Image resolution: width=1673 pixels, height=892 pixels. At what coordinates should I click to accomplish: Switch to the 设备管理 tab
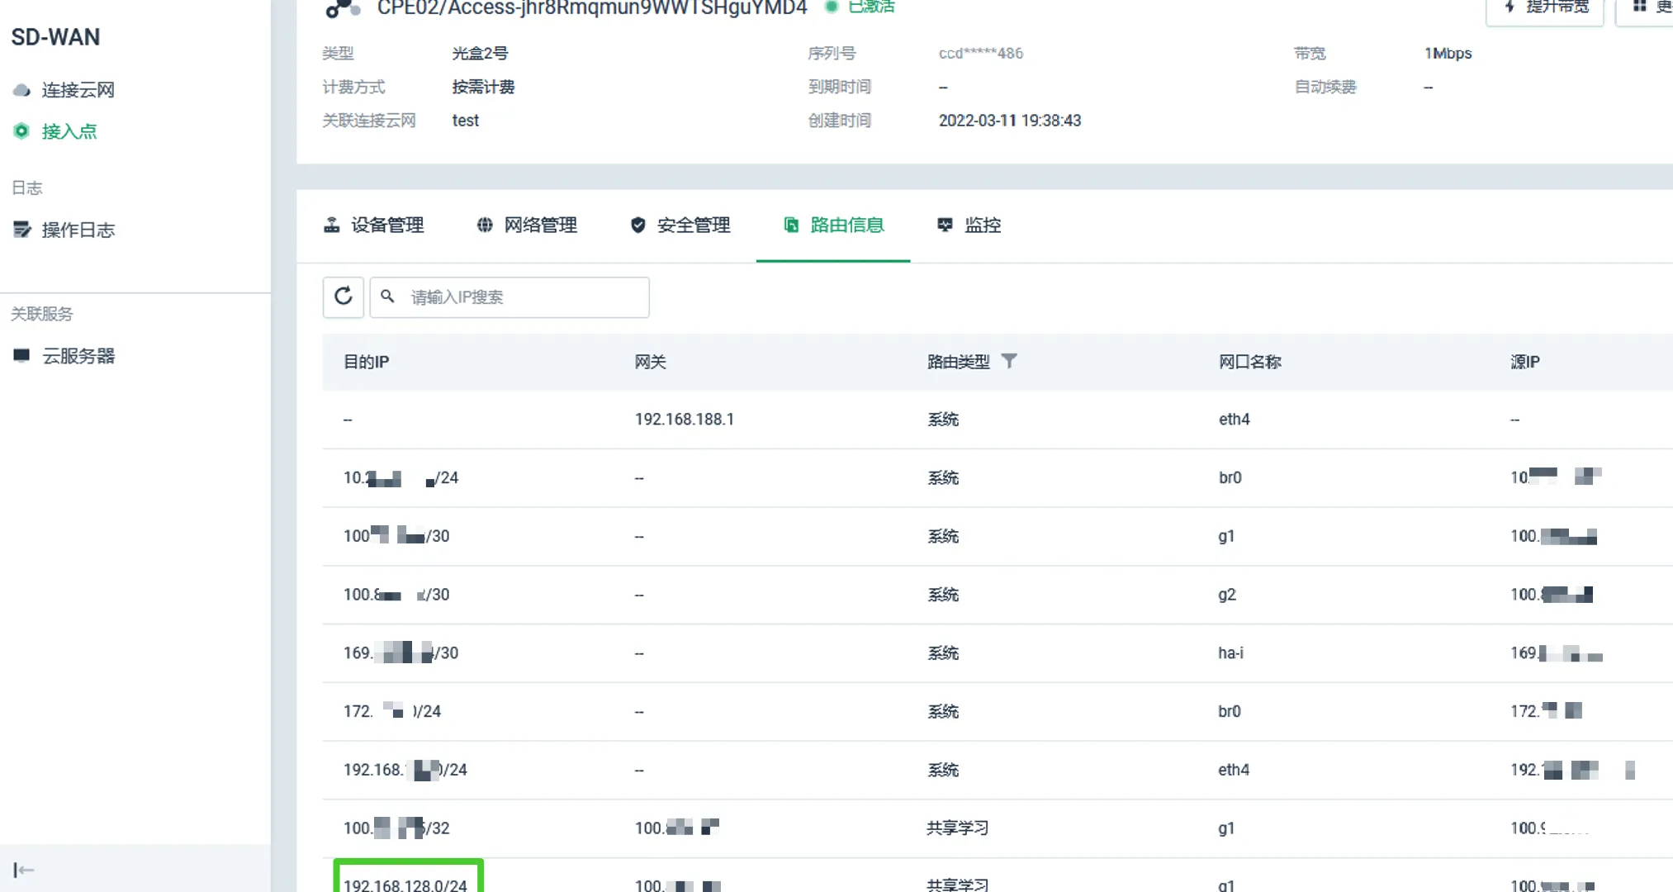click(x=373, y=225)
